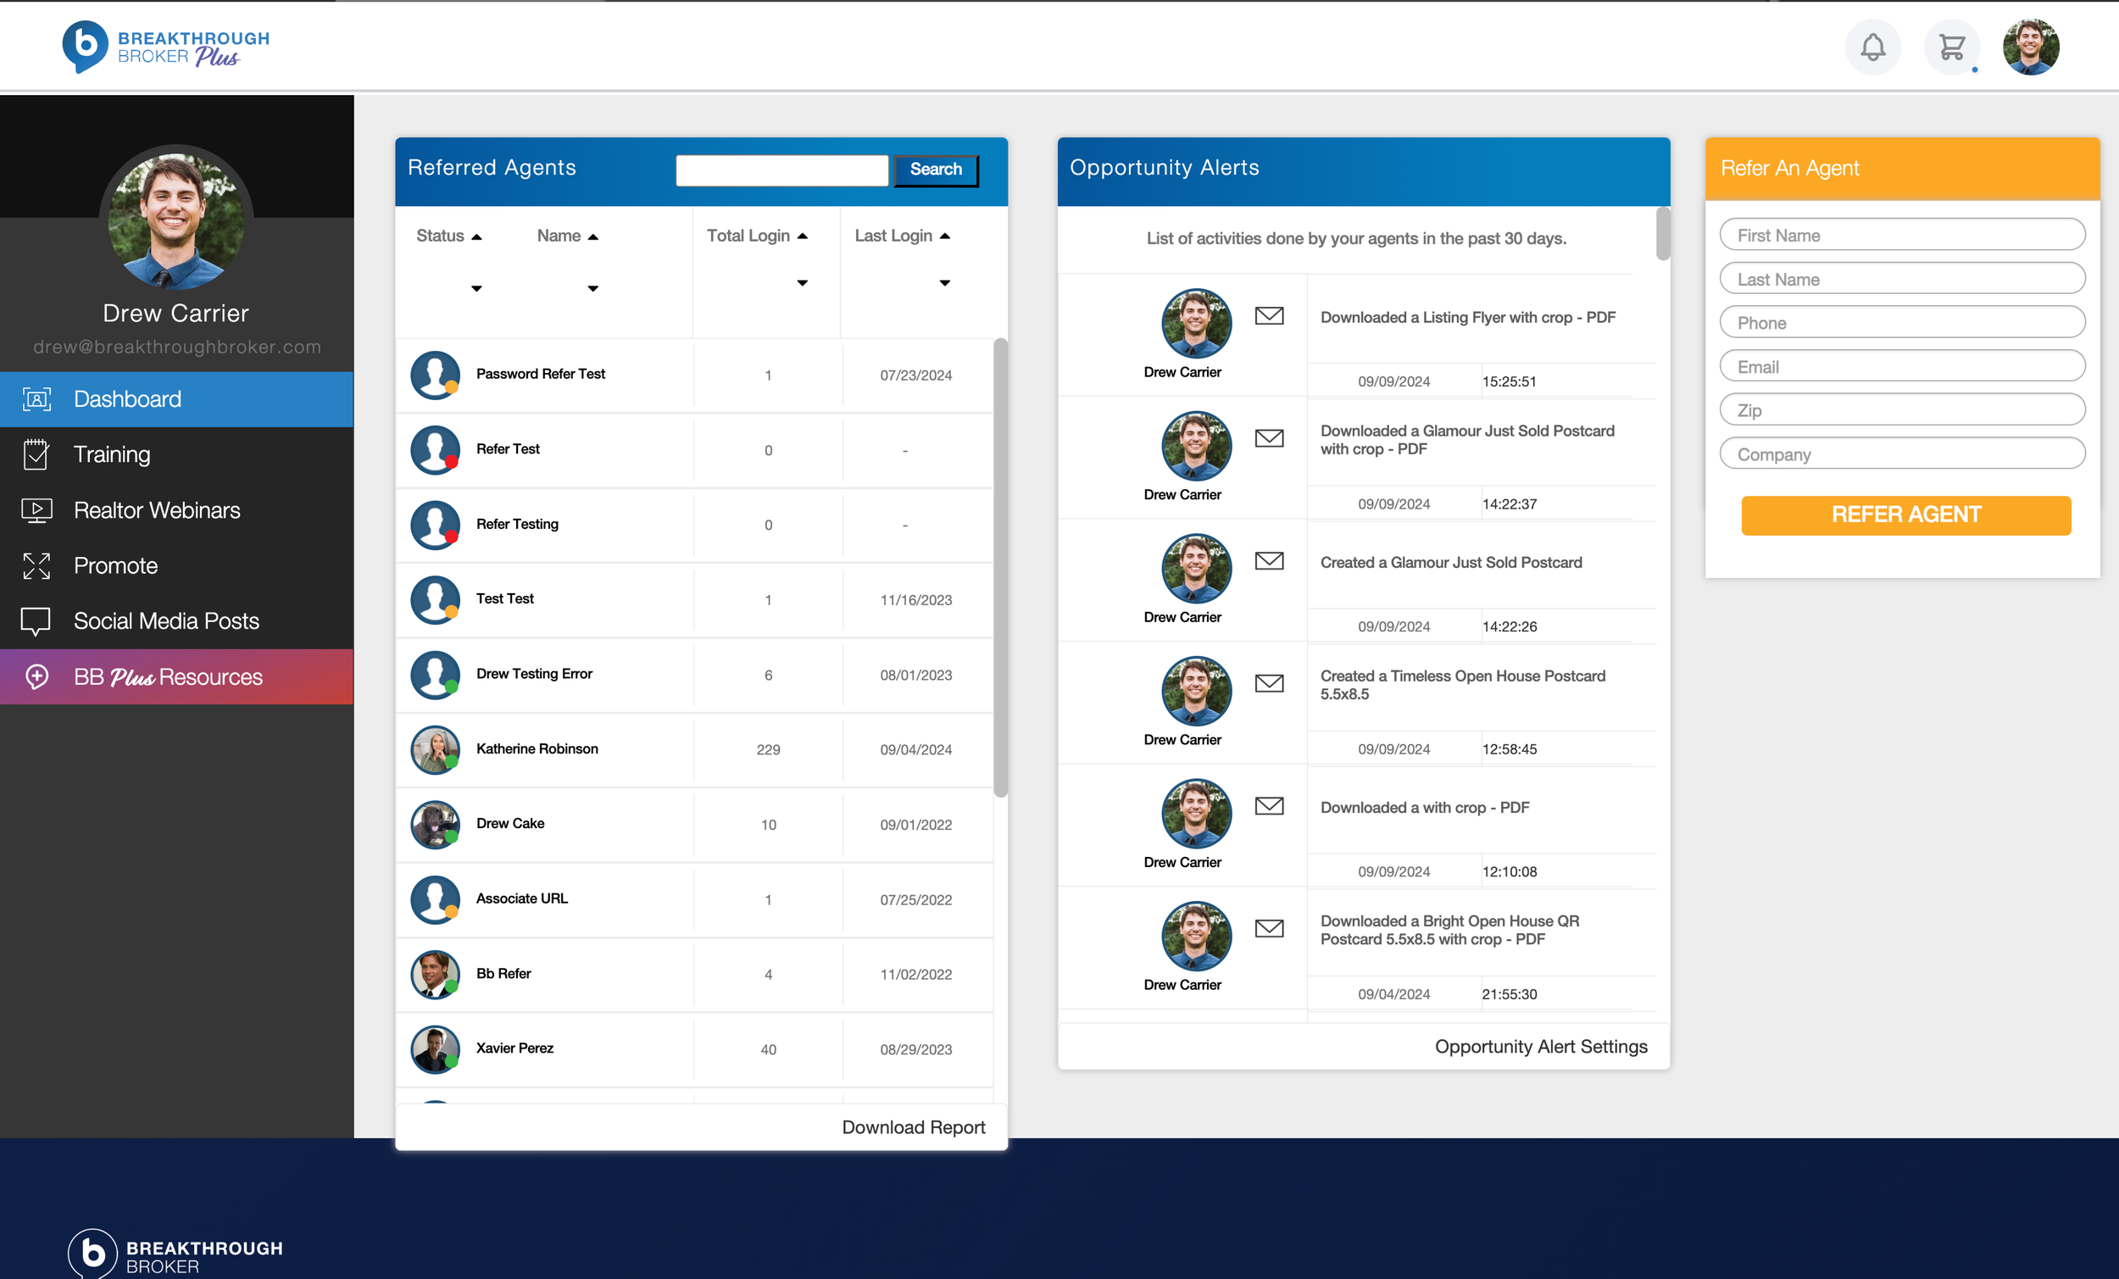Open the Training menu item
Image resolution: width=2119 pixels, height=1279 pixels.
click(112, 454)
